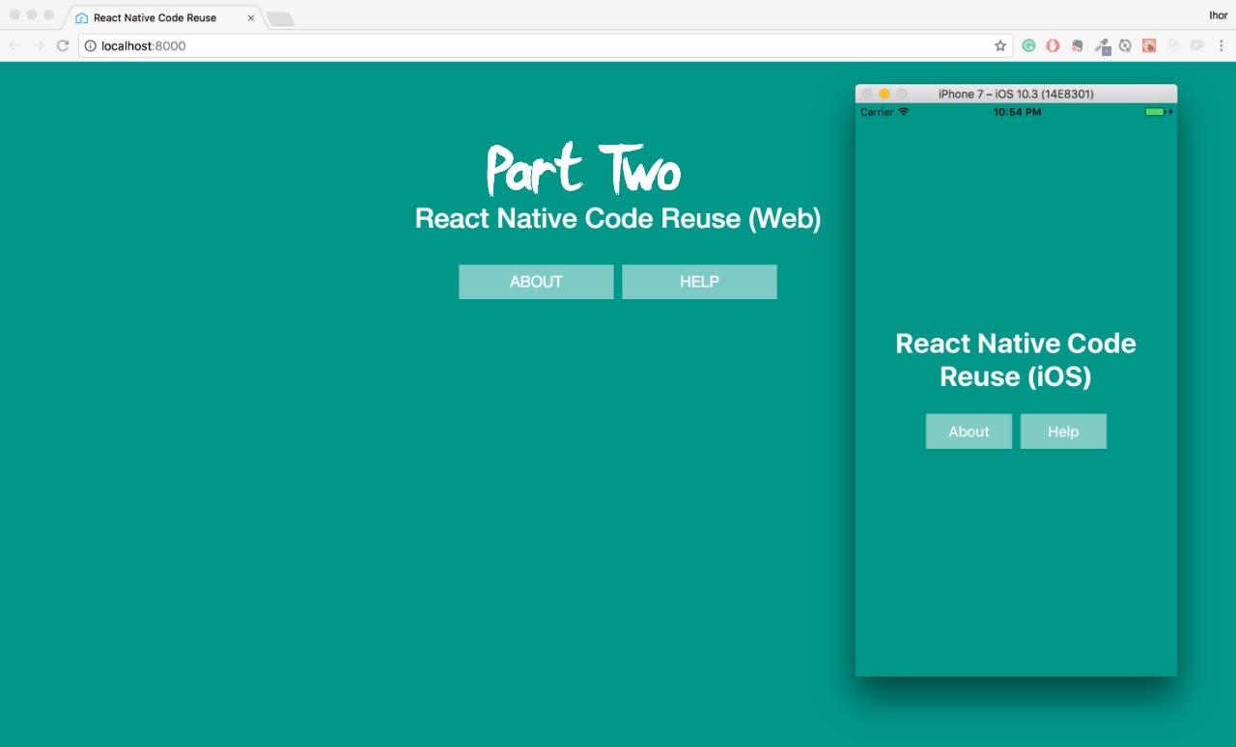Activate the eyedropper color picker extension
Screen dimensions: 1236x747
[x=1102, y=45]
